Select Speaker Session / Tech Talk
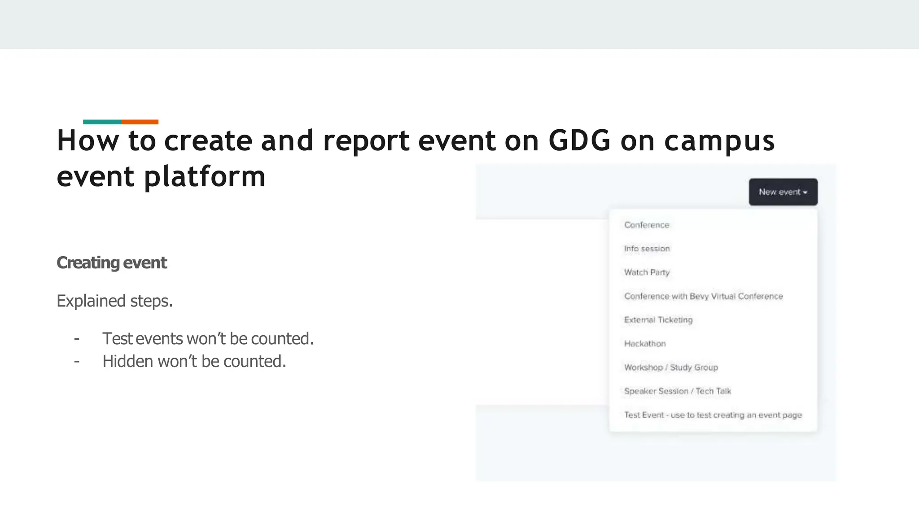 pos(677,391)
